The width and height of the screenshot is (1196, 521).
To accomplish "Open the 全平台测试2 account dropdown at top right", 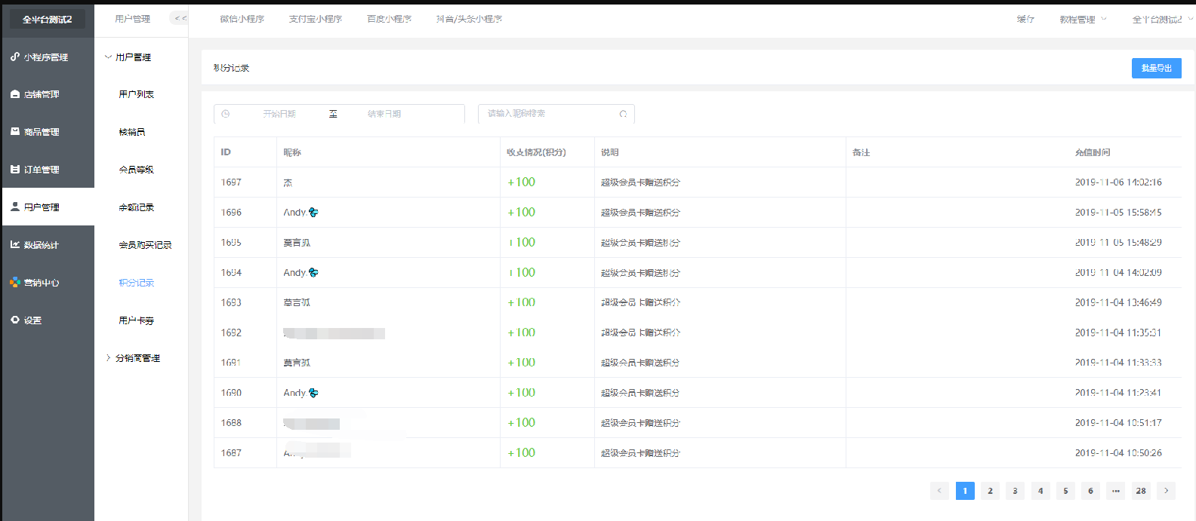I will pos(1162,19).
